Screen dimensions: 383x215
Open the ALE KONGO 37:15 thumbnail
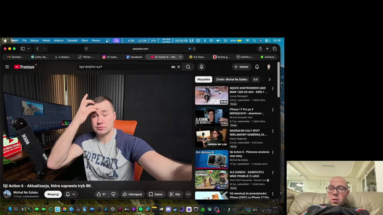click(x=212, y=179)
